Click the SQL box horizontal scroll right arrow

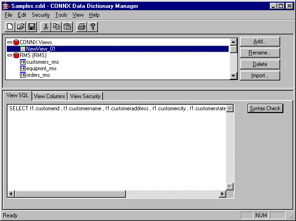pos(222,194)
